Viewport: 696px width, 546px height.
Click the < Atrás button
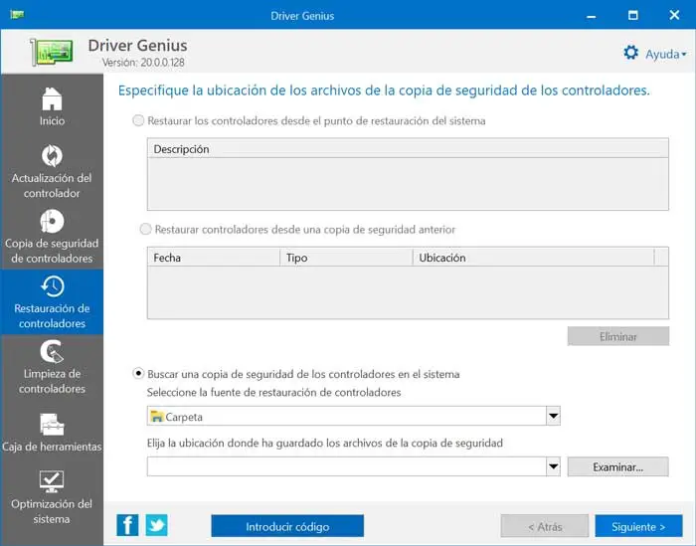click(x=545, y=526)
